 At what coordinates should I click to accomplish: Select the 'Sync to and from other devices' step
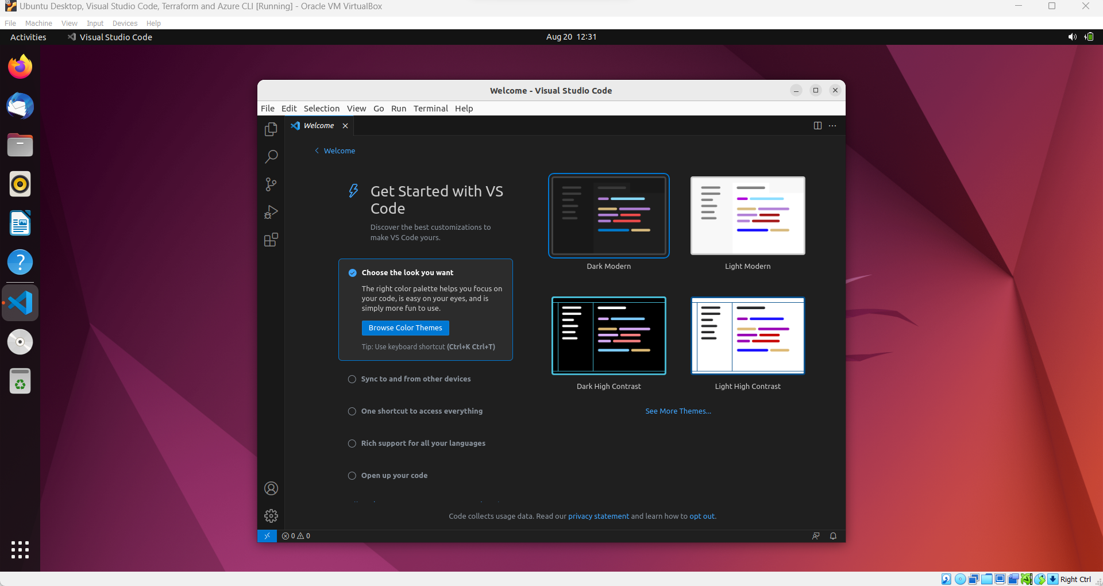416,379
